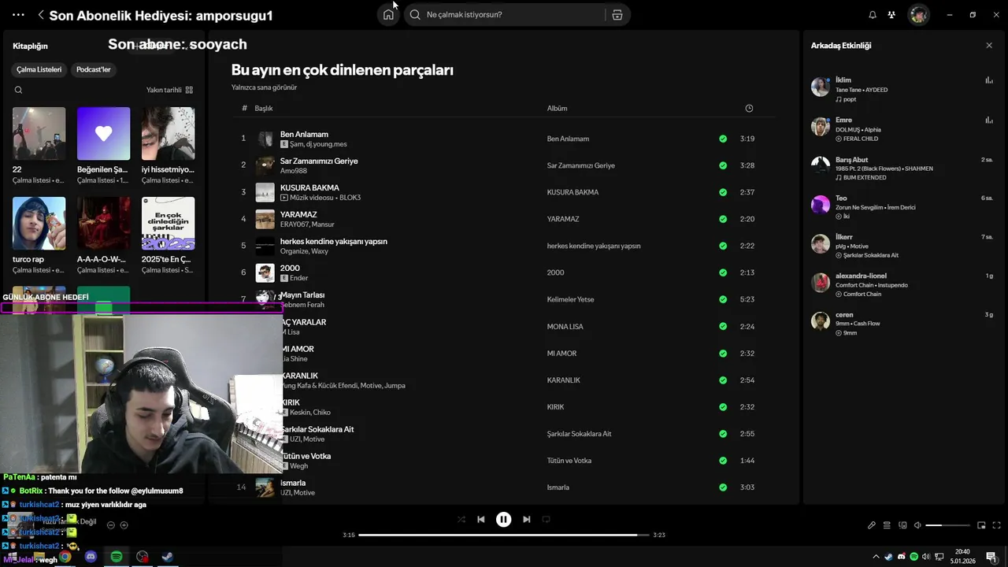Mute Spotify with the speaker icon

coord(917,525)
